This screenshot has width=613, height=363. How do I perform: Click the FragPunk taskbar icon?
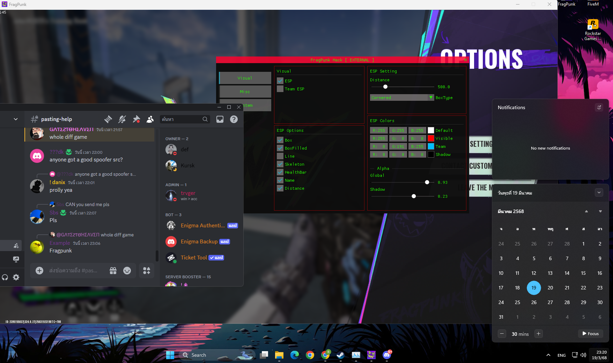tap(371, 355)
